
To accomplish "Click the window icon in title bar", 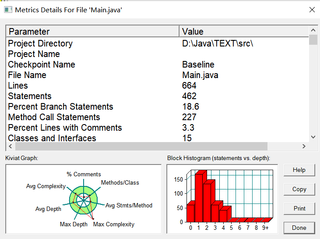I will pyautogui.click(x=8, y=10).
